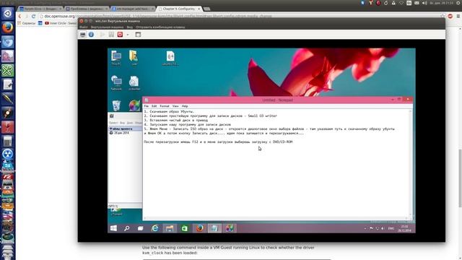Launch Internet Explorer from guest taskbar

coord(154,228)
